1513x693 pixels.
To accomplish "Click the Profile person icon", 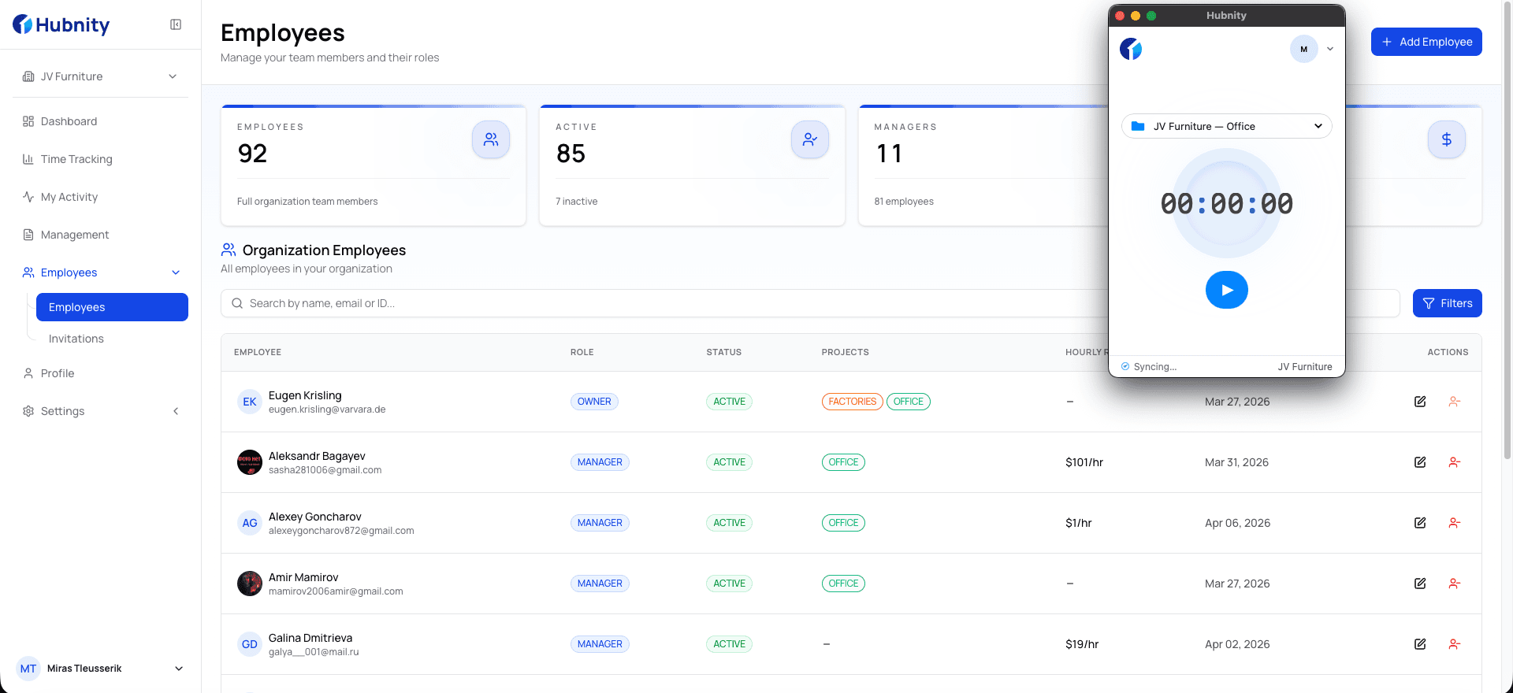I will pos(28,373).
